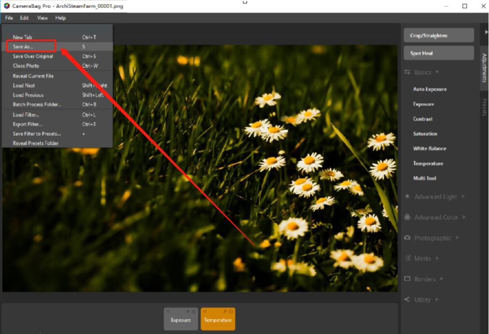
Task: Choose New Tab from File menu
Action: point(57,37)
